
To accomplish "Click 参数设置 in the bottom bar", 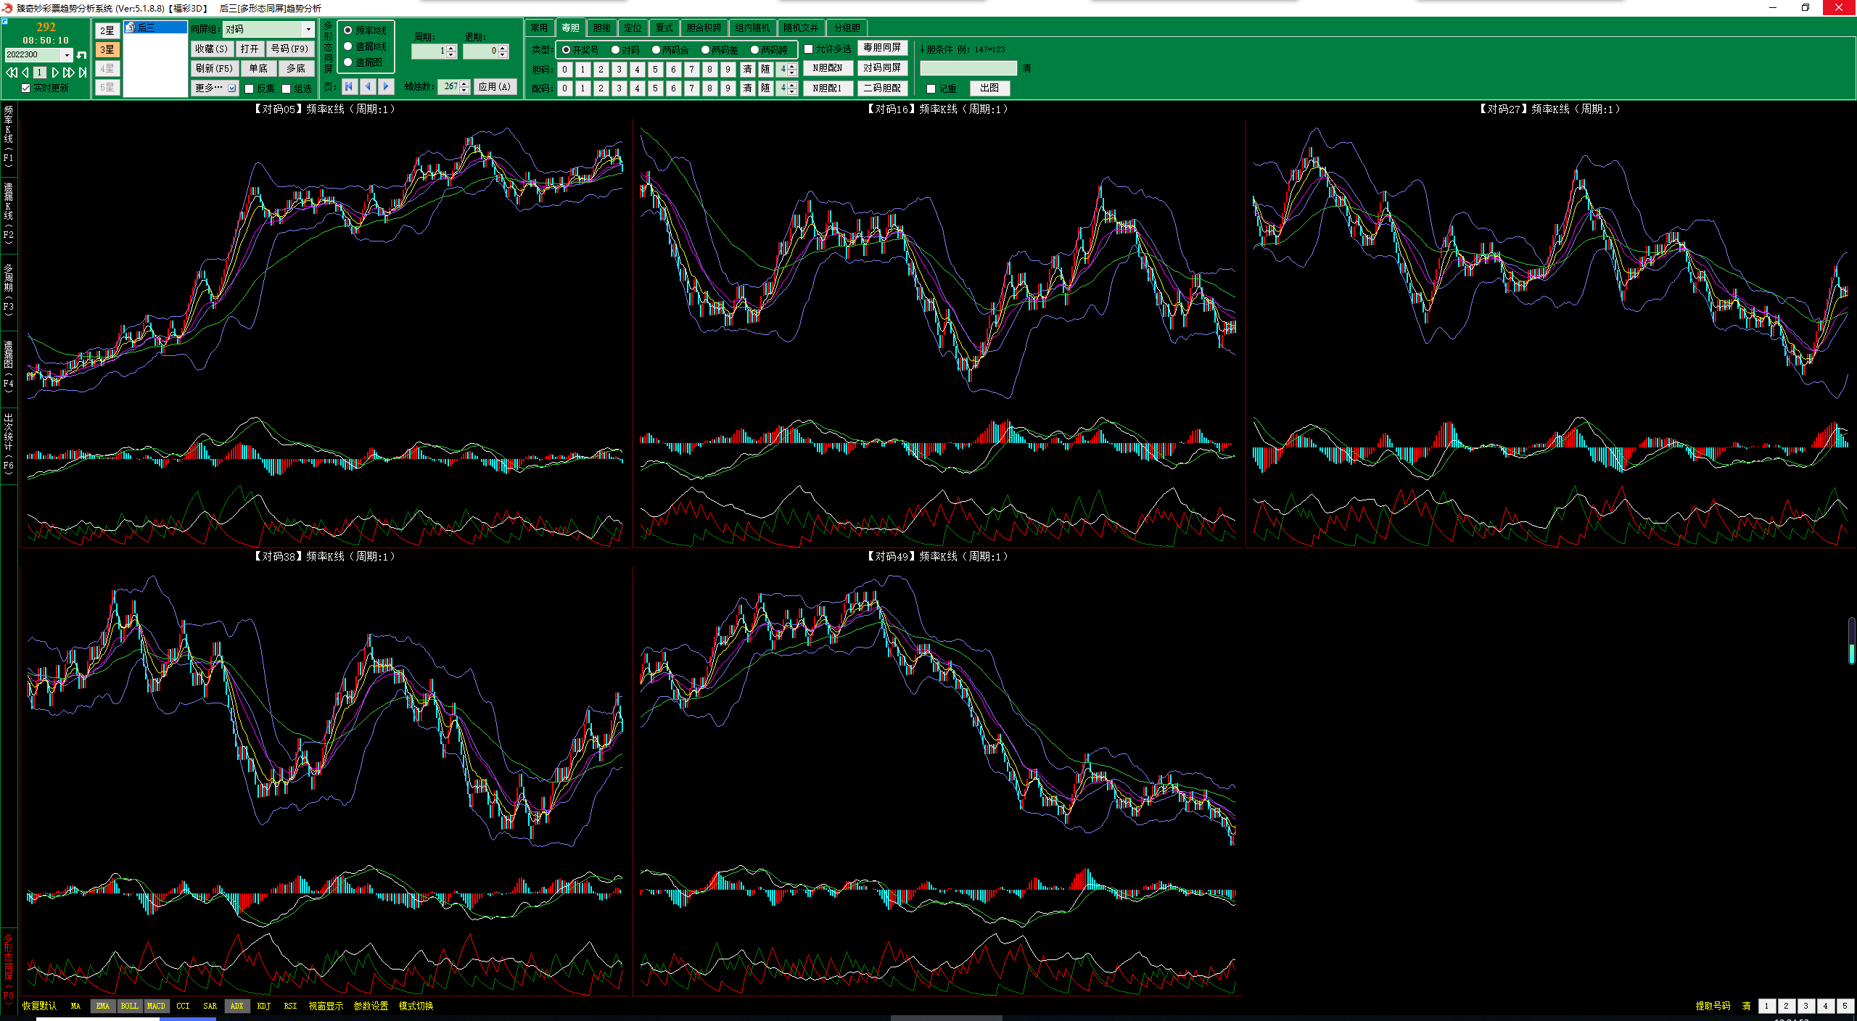I will click(371, 1006).
